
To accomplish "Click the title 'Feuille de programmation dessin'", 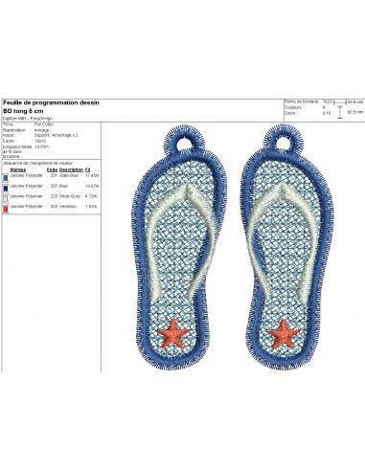I will click(x=51, y=102).
